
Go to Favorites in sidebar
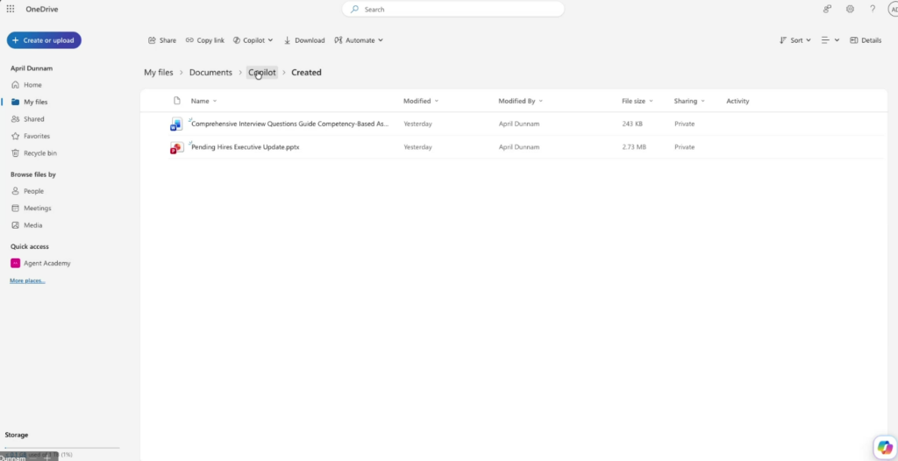coord(36,136)
